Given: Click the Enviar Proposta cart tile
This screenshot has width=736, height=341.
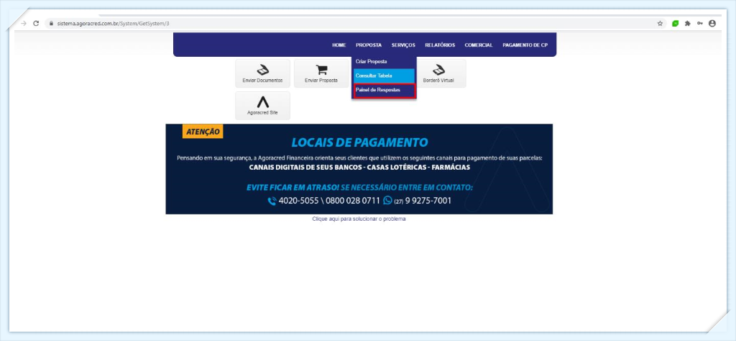Looking at the screenshot, I should (321, 73).
